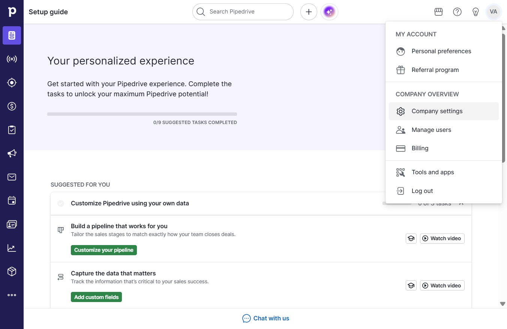Click the Setup guide page title
507x329 pixels.
(x=48, y=12)
